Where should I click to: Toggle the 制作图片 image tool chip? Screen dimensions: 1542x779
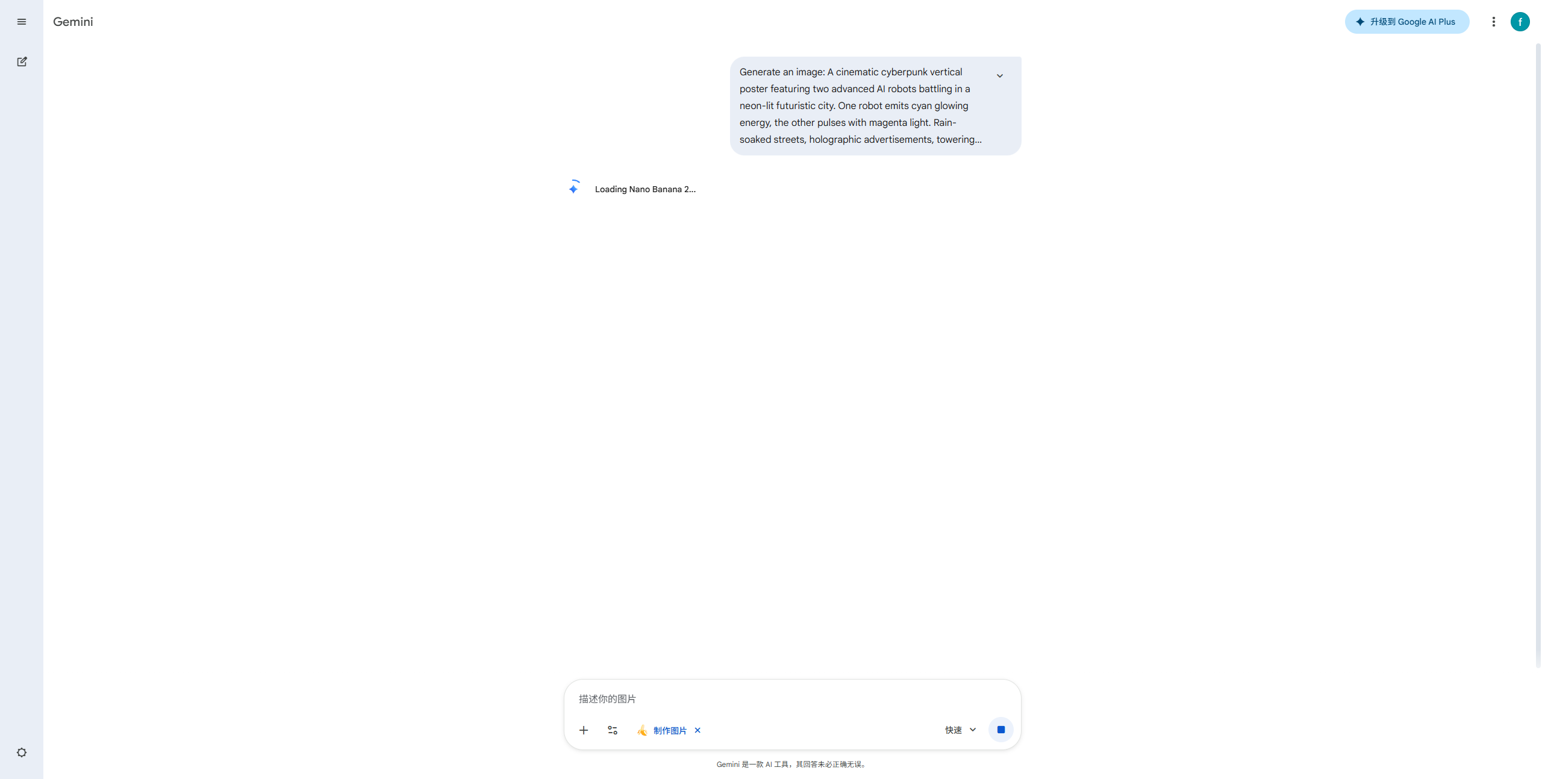(662, 730)
